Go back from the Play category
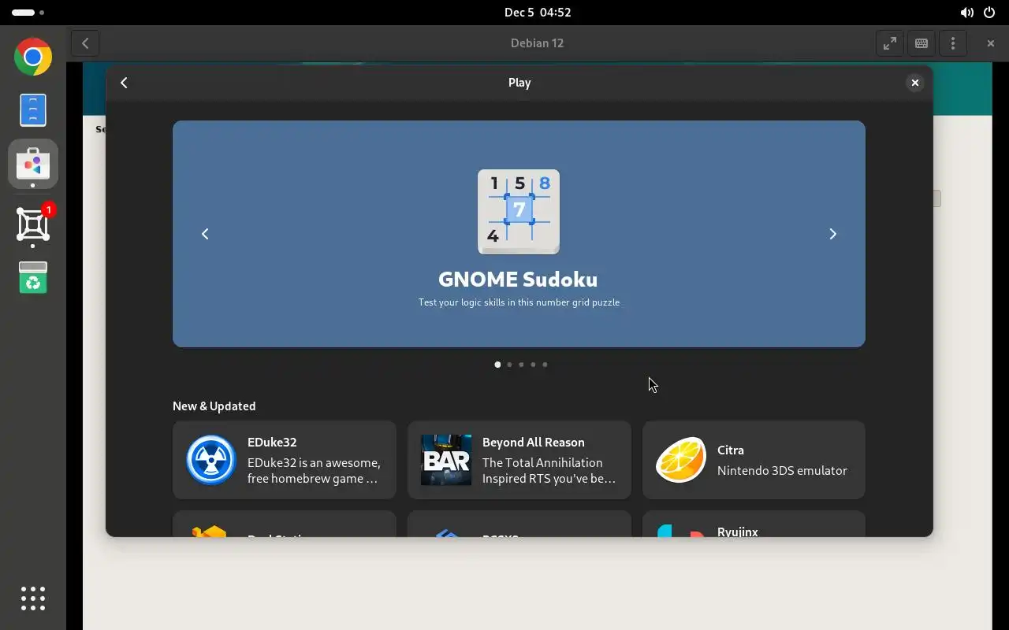Screen dimensions: 1009x630 click(x=124, y=83)
